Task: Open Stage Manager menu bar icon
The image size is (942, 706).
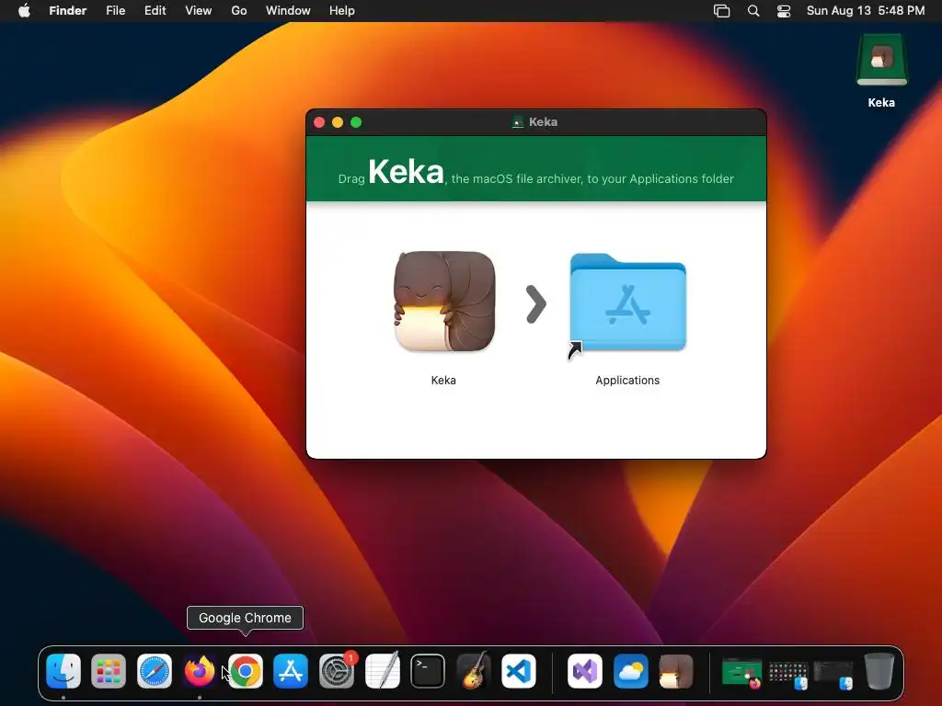Action: pos(721,11)
